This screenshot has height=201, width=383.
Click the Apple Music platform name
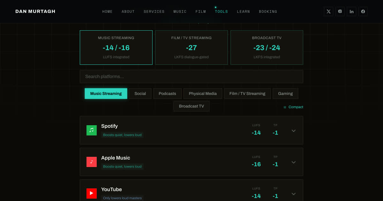116,158
